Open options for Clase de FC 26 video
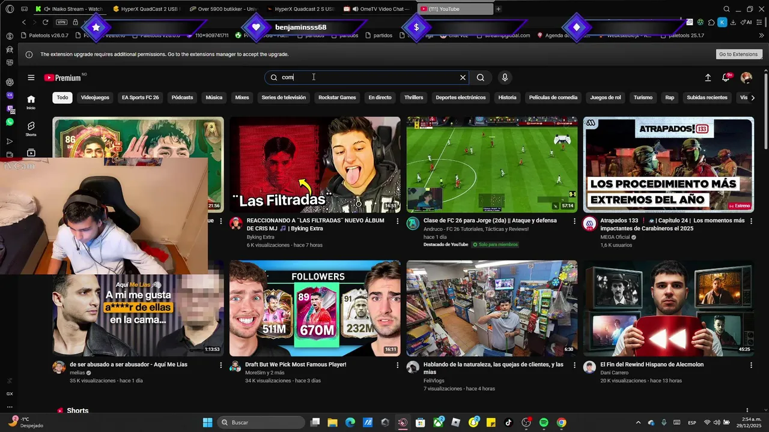 coord(574,221)
